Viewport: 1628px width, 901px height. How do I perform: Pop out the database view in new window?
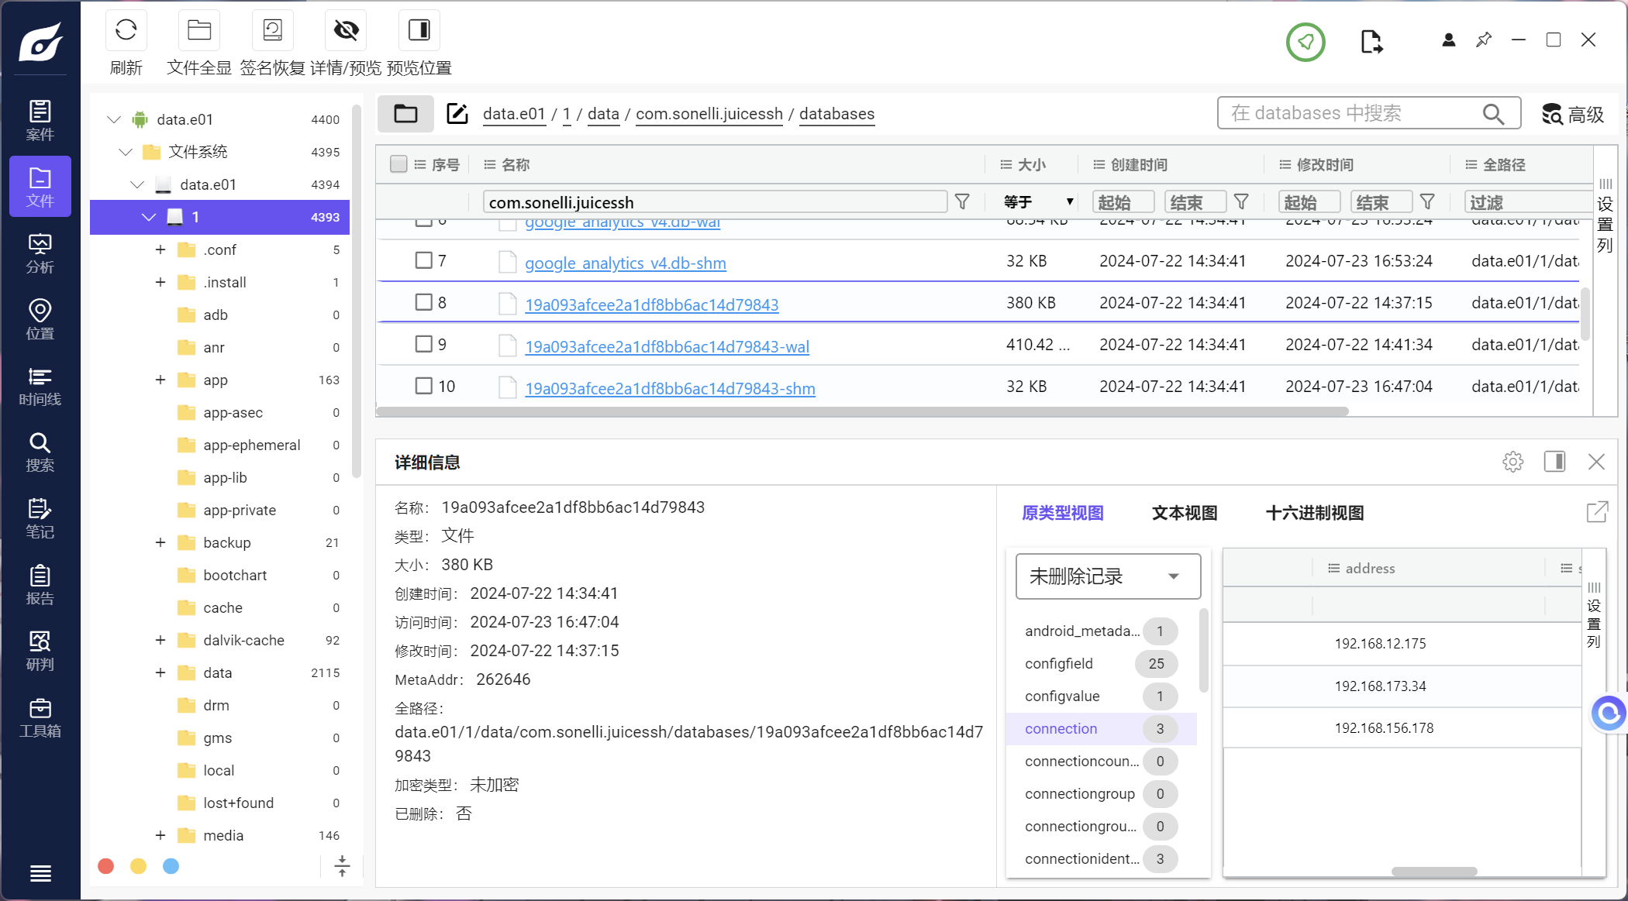point(1597,512)
